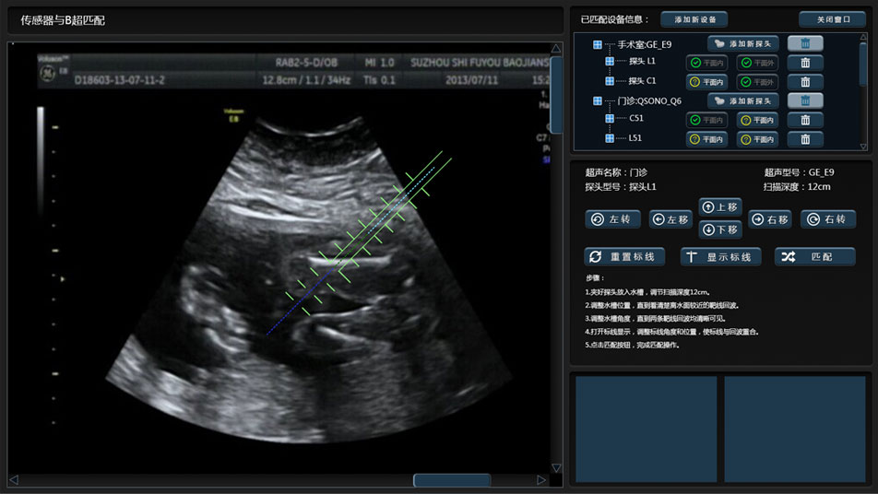Click trash icon for 门诊:QSONO_Q6 device

coord(805,100)
